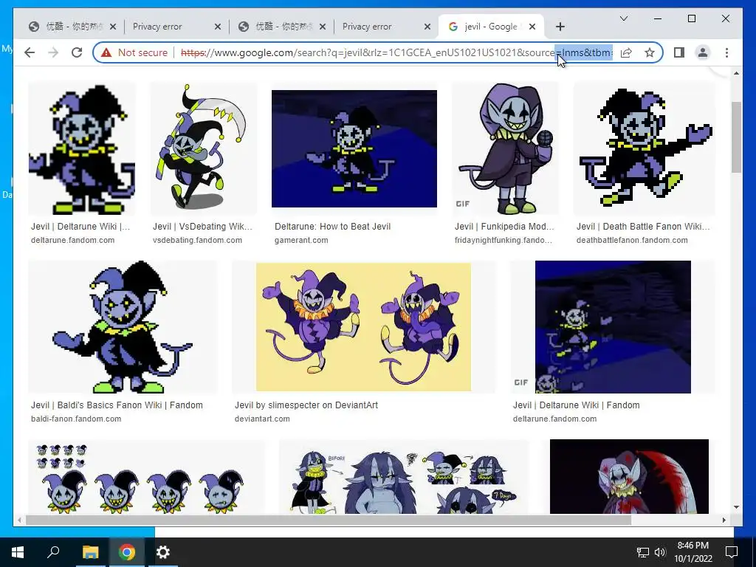Close the first Privacy error tab
This screenshot has width=756, height=567.
(x=218, y=27)
